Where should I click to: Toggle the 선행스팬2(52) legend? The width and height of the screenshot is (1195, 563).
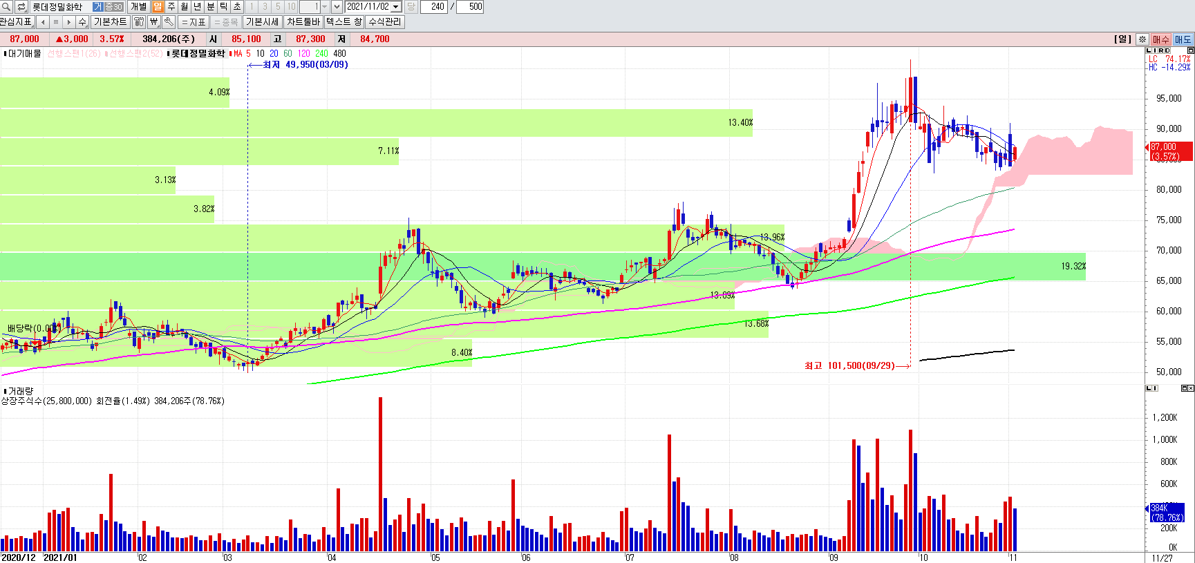coord(133,53)
